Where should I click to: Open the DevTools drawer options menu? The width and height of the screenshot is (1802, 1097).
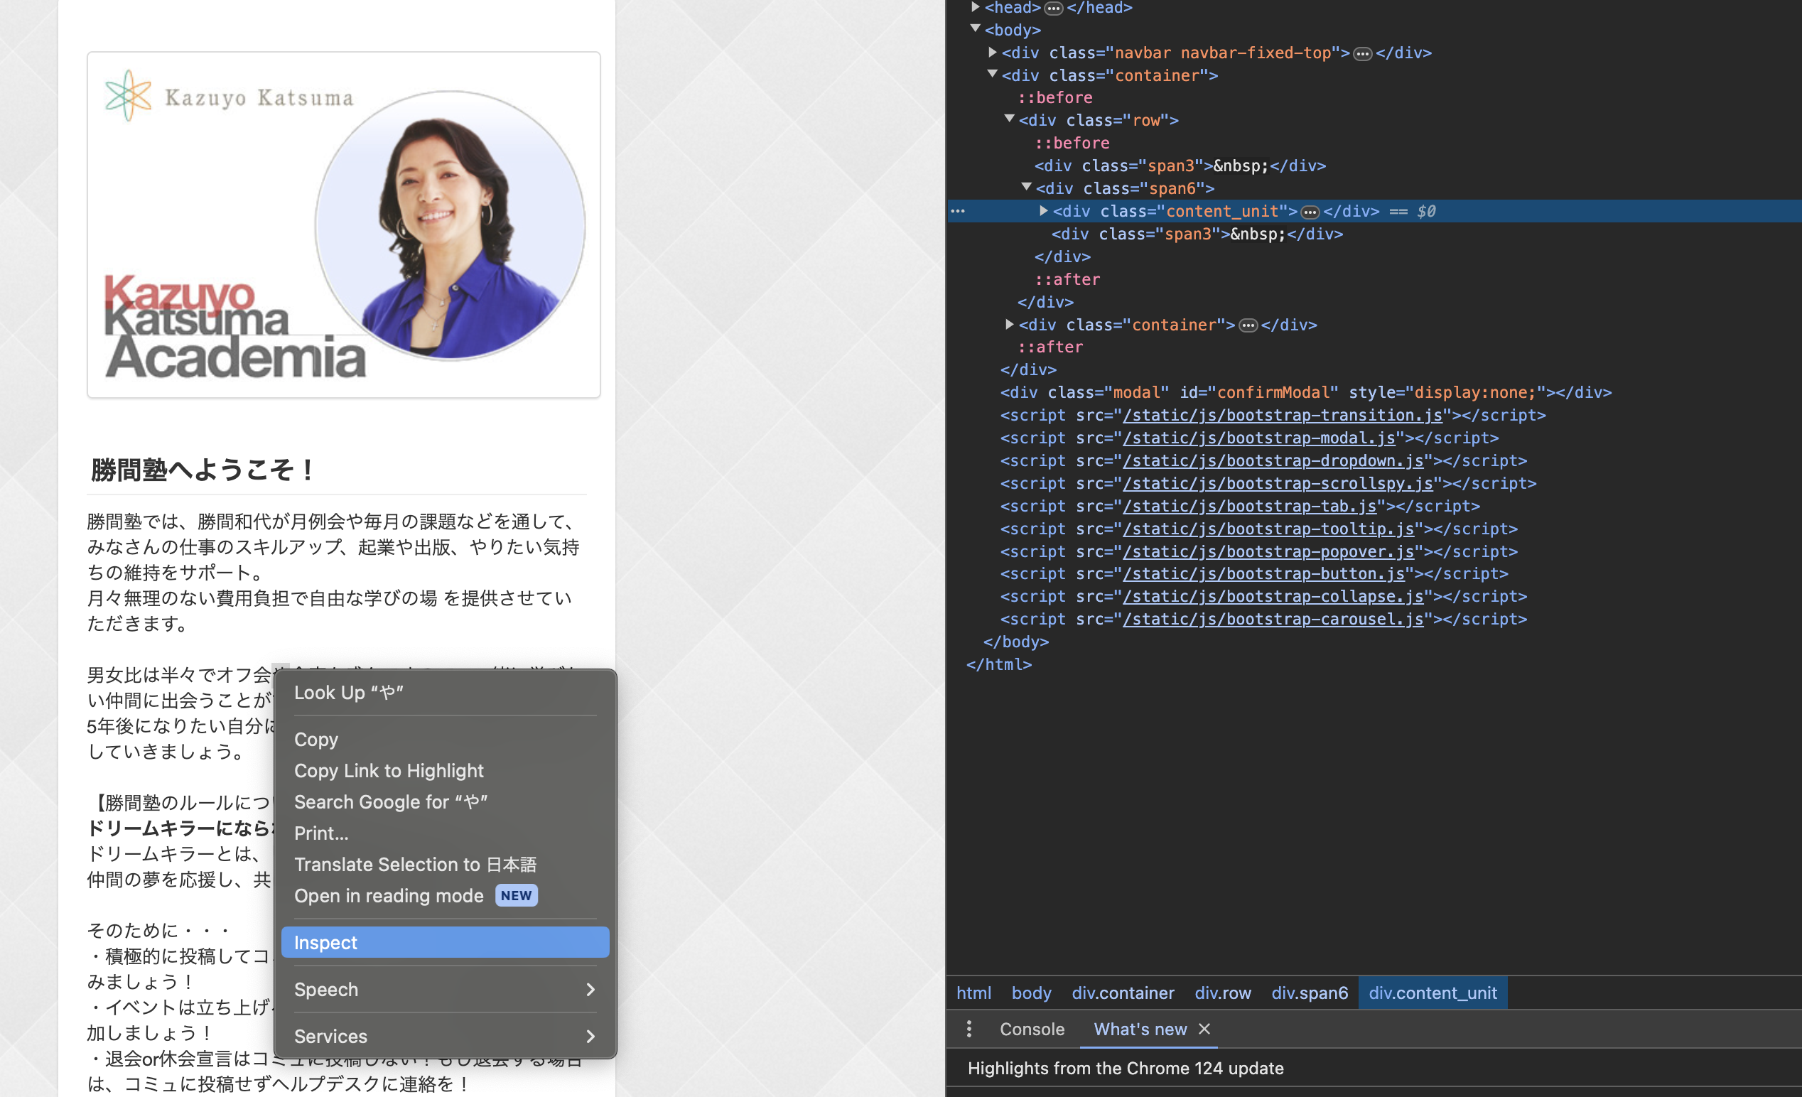coord(969,1029)
